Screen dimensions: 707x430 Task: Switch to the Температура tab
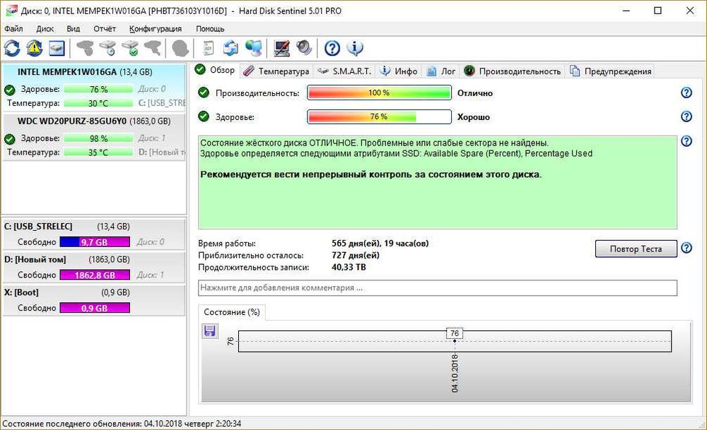click(276, 71)
